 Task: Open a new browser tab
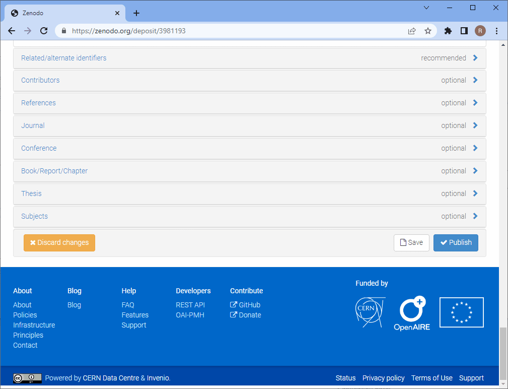point(136,13)
